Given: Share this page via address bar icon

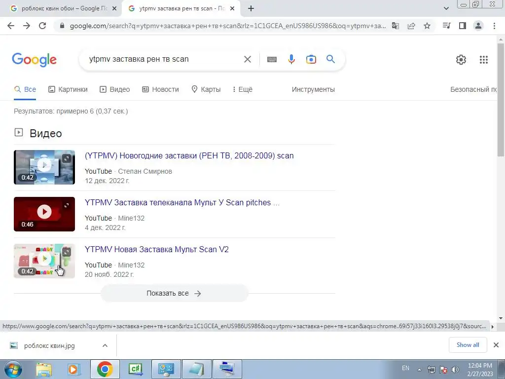Looking at the screenshot, I should coord(411,26).
